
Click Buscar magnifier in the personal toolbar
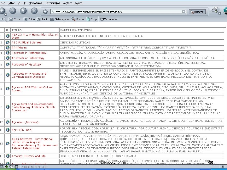pyautogui.click(x=78, y=19)
